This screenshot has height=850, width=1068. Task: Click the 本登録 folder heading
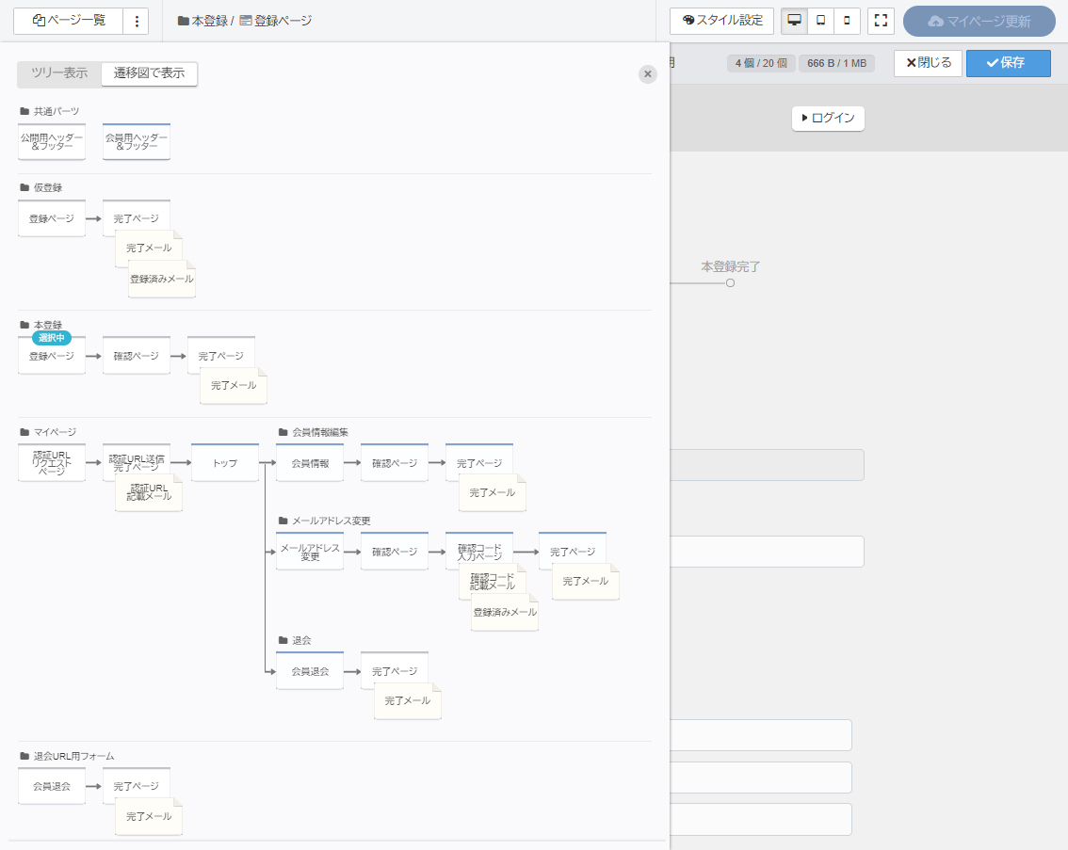coord(41,325)
